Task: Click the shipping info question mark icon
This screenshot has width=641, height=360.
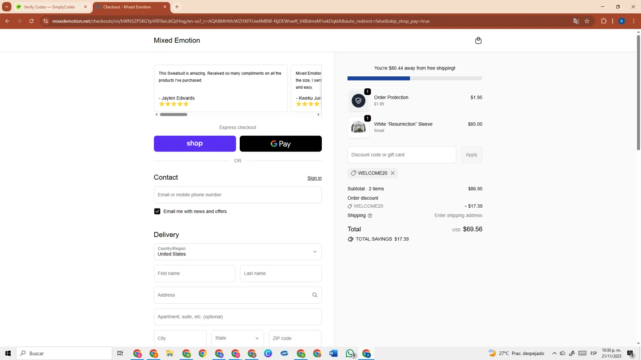Action: point(370,216)
